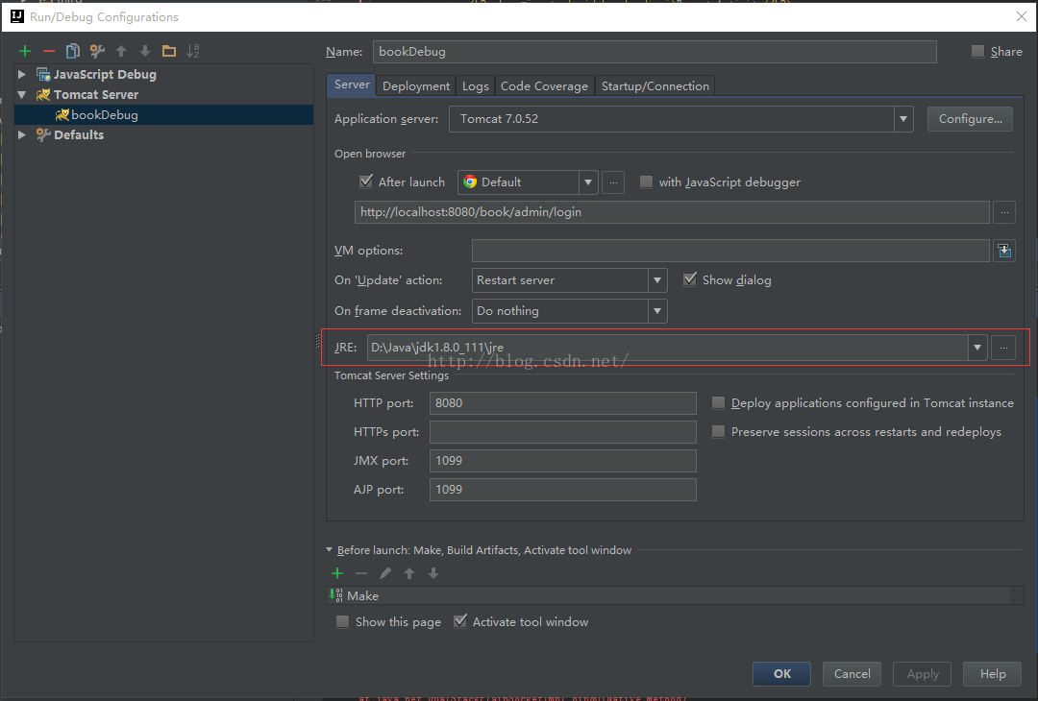Click the Defaults wrench icon in tree
The height and width of the screenshot is (701, 1038).
(43, 134)
